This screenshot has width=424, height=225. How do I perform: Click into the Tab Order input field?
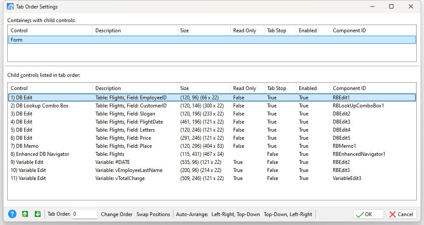84,214
